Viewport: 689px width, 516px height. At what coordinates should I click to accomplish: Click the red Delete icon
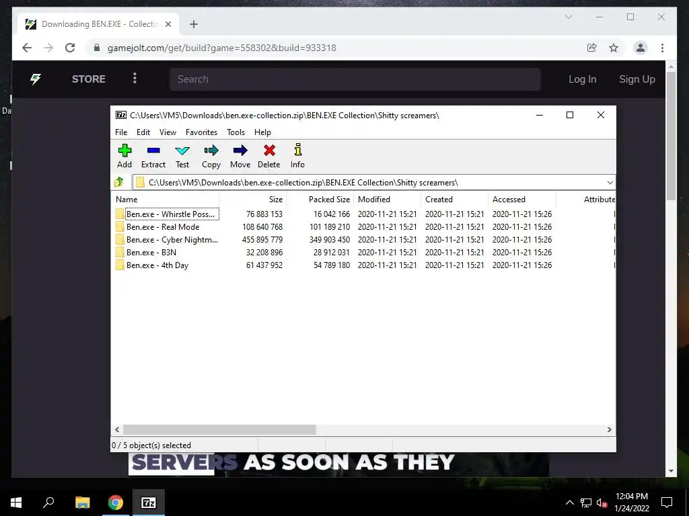(269, 150)
